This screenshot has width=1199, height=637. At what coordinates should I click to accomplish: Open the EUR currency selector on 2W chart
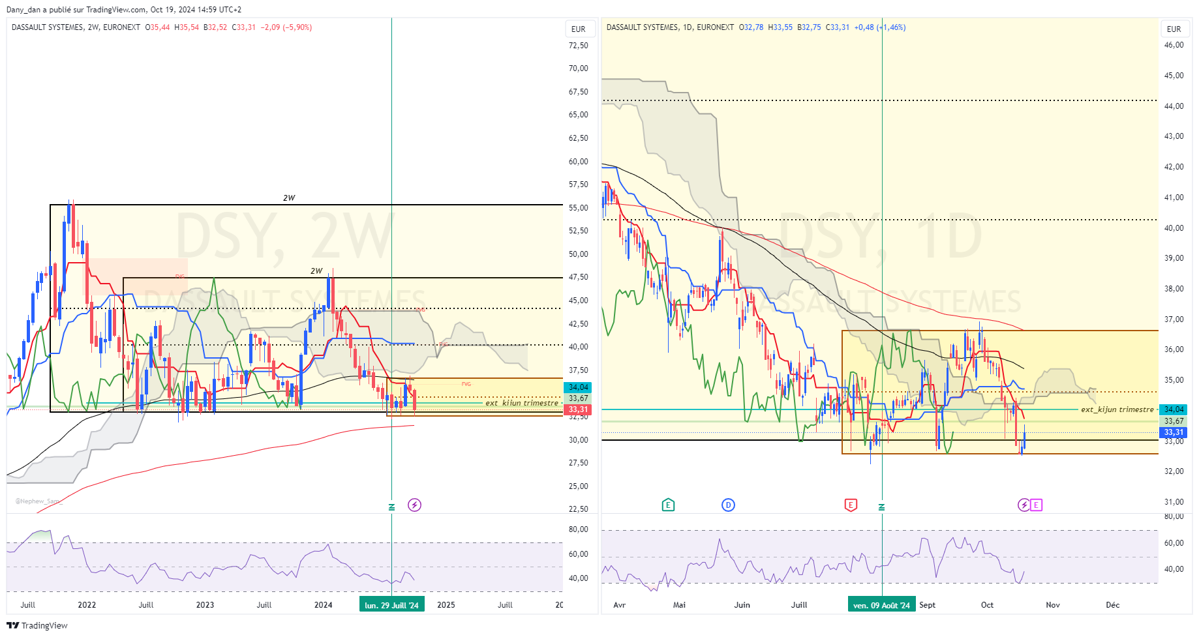(579, 29)
